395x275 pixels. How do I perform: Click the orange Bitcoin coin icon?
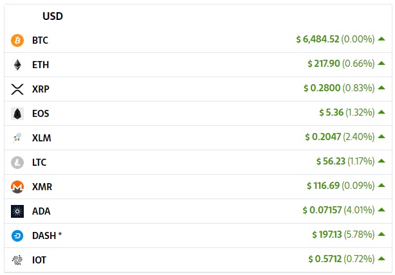tap(17, 40)
